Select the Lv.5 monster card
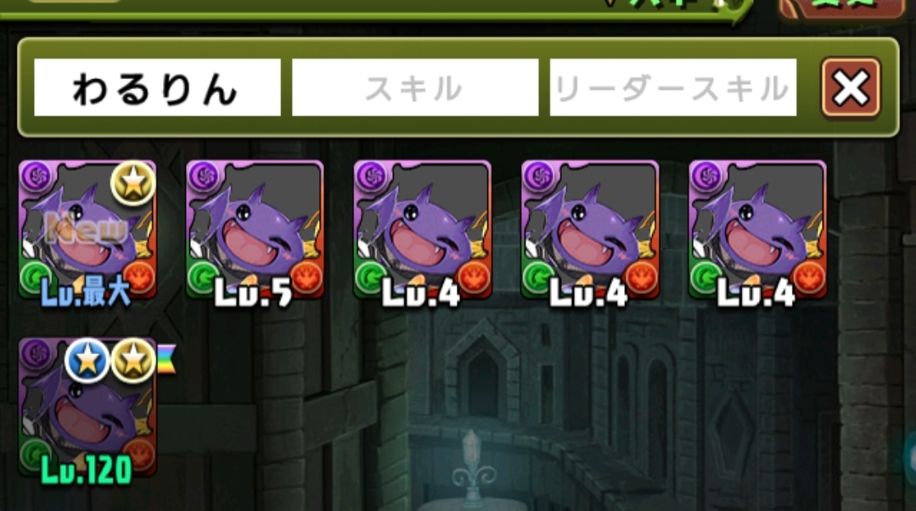916x511 pixels. pyautogui.click(x=255, y=230)
